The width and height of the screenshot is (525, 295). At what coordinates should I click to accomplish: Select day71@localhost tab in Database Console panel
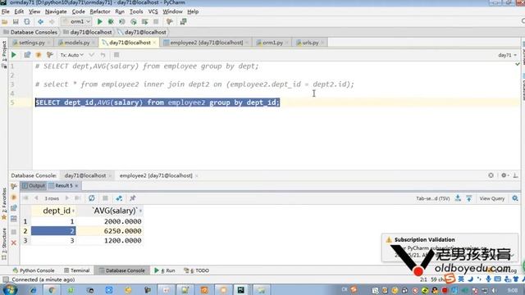85,175
